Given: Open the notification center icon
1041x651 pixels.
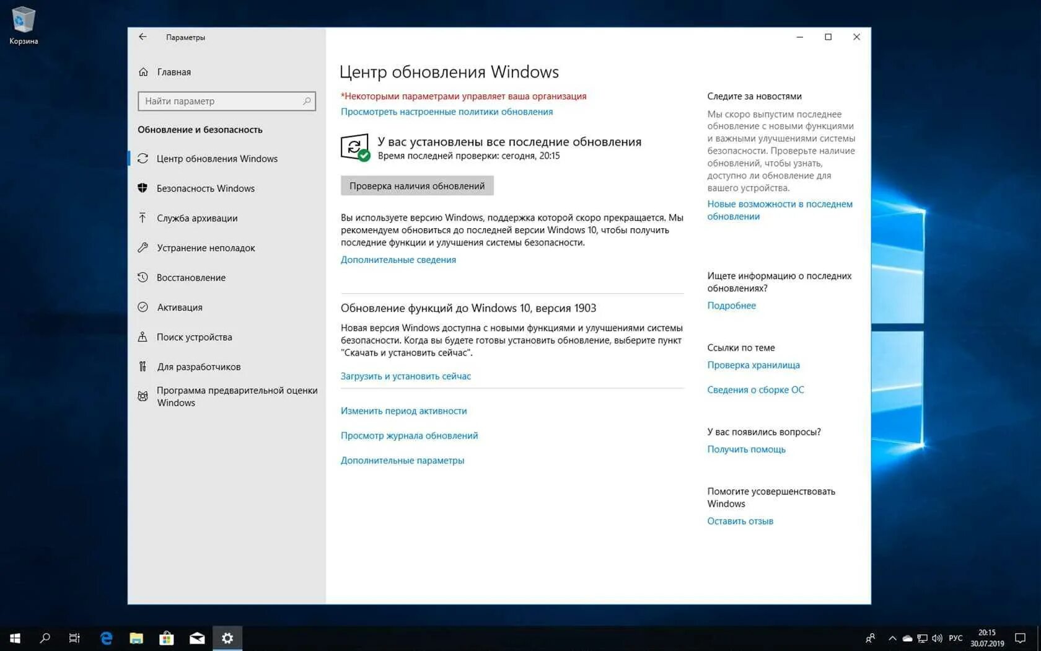Looking at the screenshot, I should tap(1020, 638).
